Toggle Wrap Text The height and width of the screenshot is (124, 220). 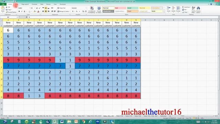click(x=62, y=8)
